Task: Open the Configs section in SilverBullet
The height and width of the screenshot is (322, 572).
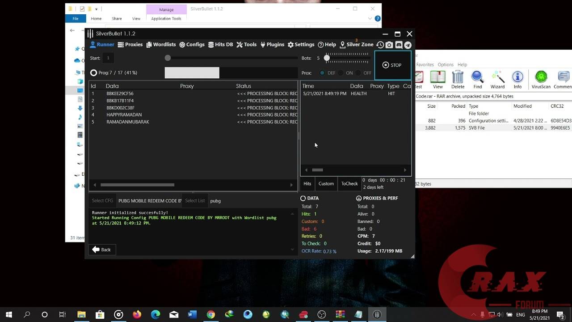Action: coord(192,44)
